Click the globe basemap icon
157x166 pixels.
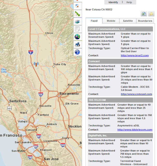pos(77,37)
